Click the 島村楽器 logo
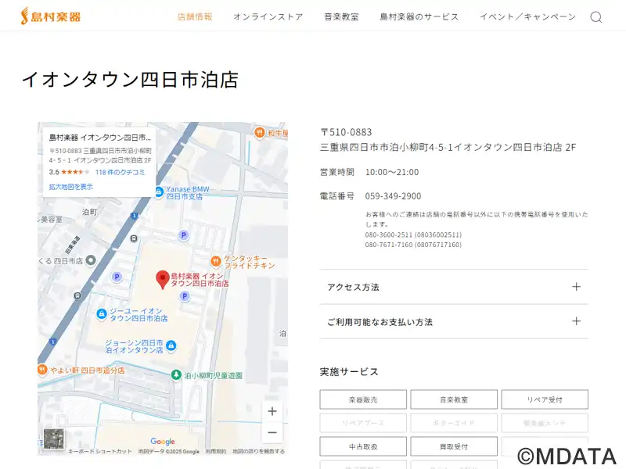This screenshot has height=469, width=626. (51, 16)
